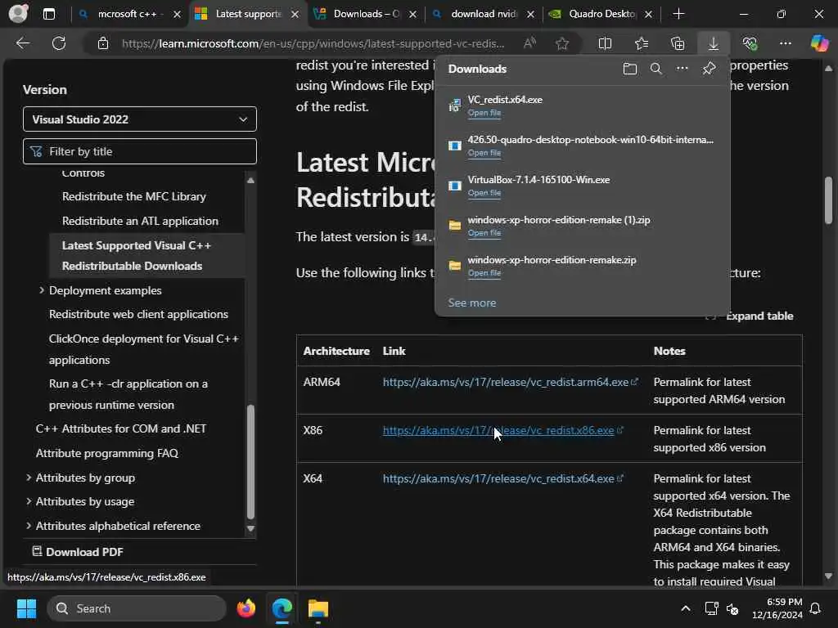Click the browser address bar URL
Image resolution: width=838 pixels, height=628 pixels.
313,43
